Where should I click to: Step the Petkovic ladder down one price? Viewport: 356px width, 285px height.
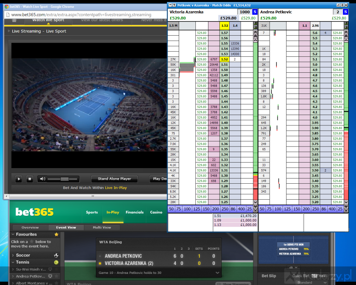(346, 202)
